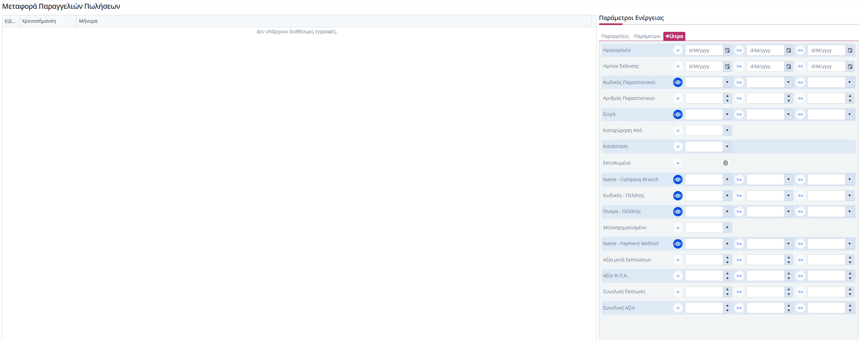Open the Καταχώρηση Από dropdown
The image size is (865, 340).
click(727, 130)
